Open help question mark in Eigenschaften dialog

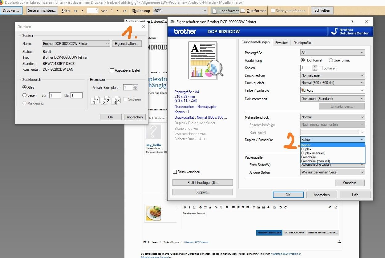point(352,22)
